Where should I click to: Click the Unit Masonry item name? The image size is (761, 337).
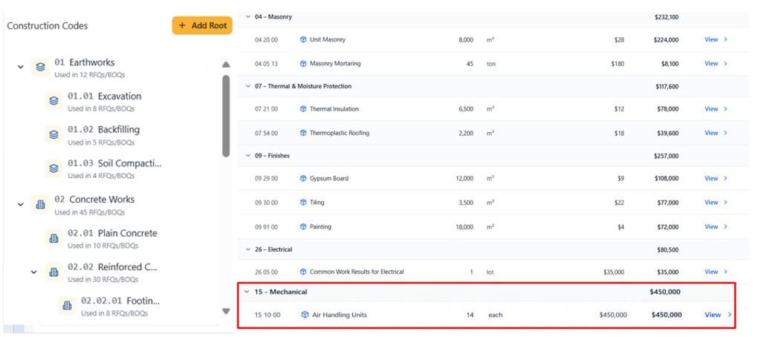[x=328, y=40]
